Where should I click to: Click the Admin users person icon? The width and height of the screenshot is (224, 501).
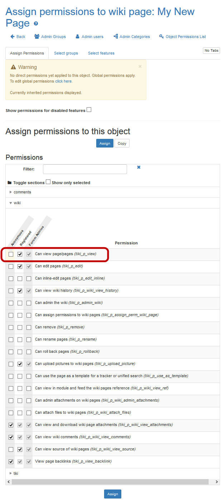coord(77,37)
